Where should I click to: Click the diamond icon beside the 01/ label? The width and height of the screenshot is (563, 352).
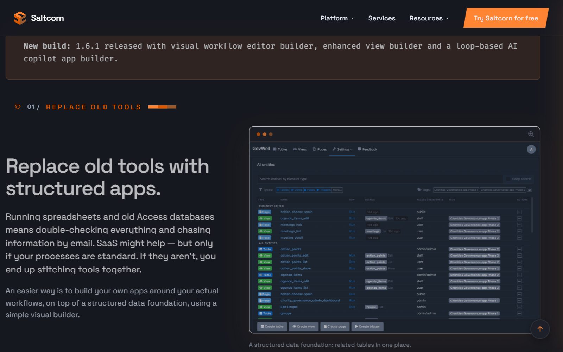point(18,107)
